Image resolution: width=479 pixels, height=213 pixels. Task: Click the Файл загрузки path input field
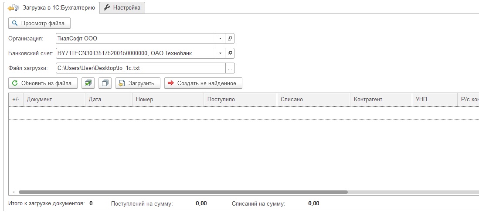pyautogui.click(x=140, y=68)
